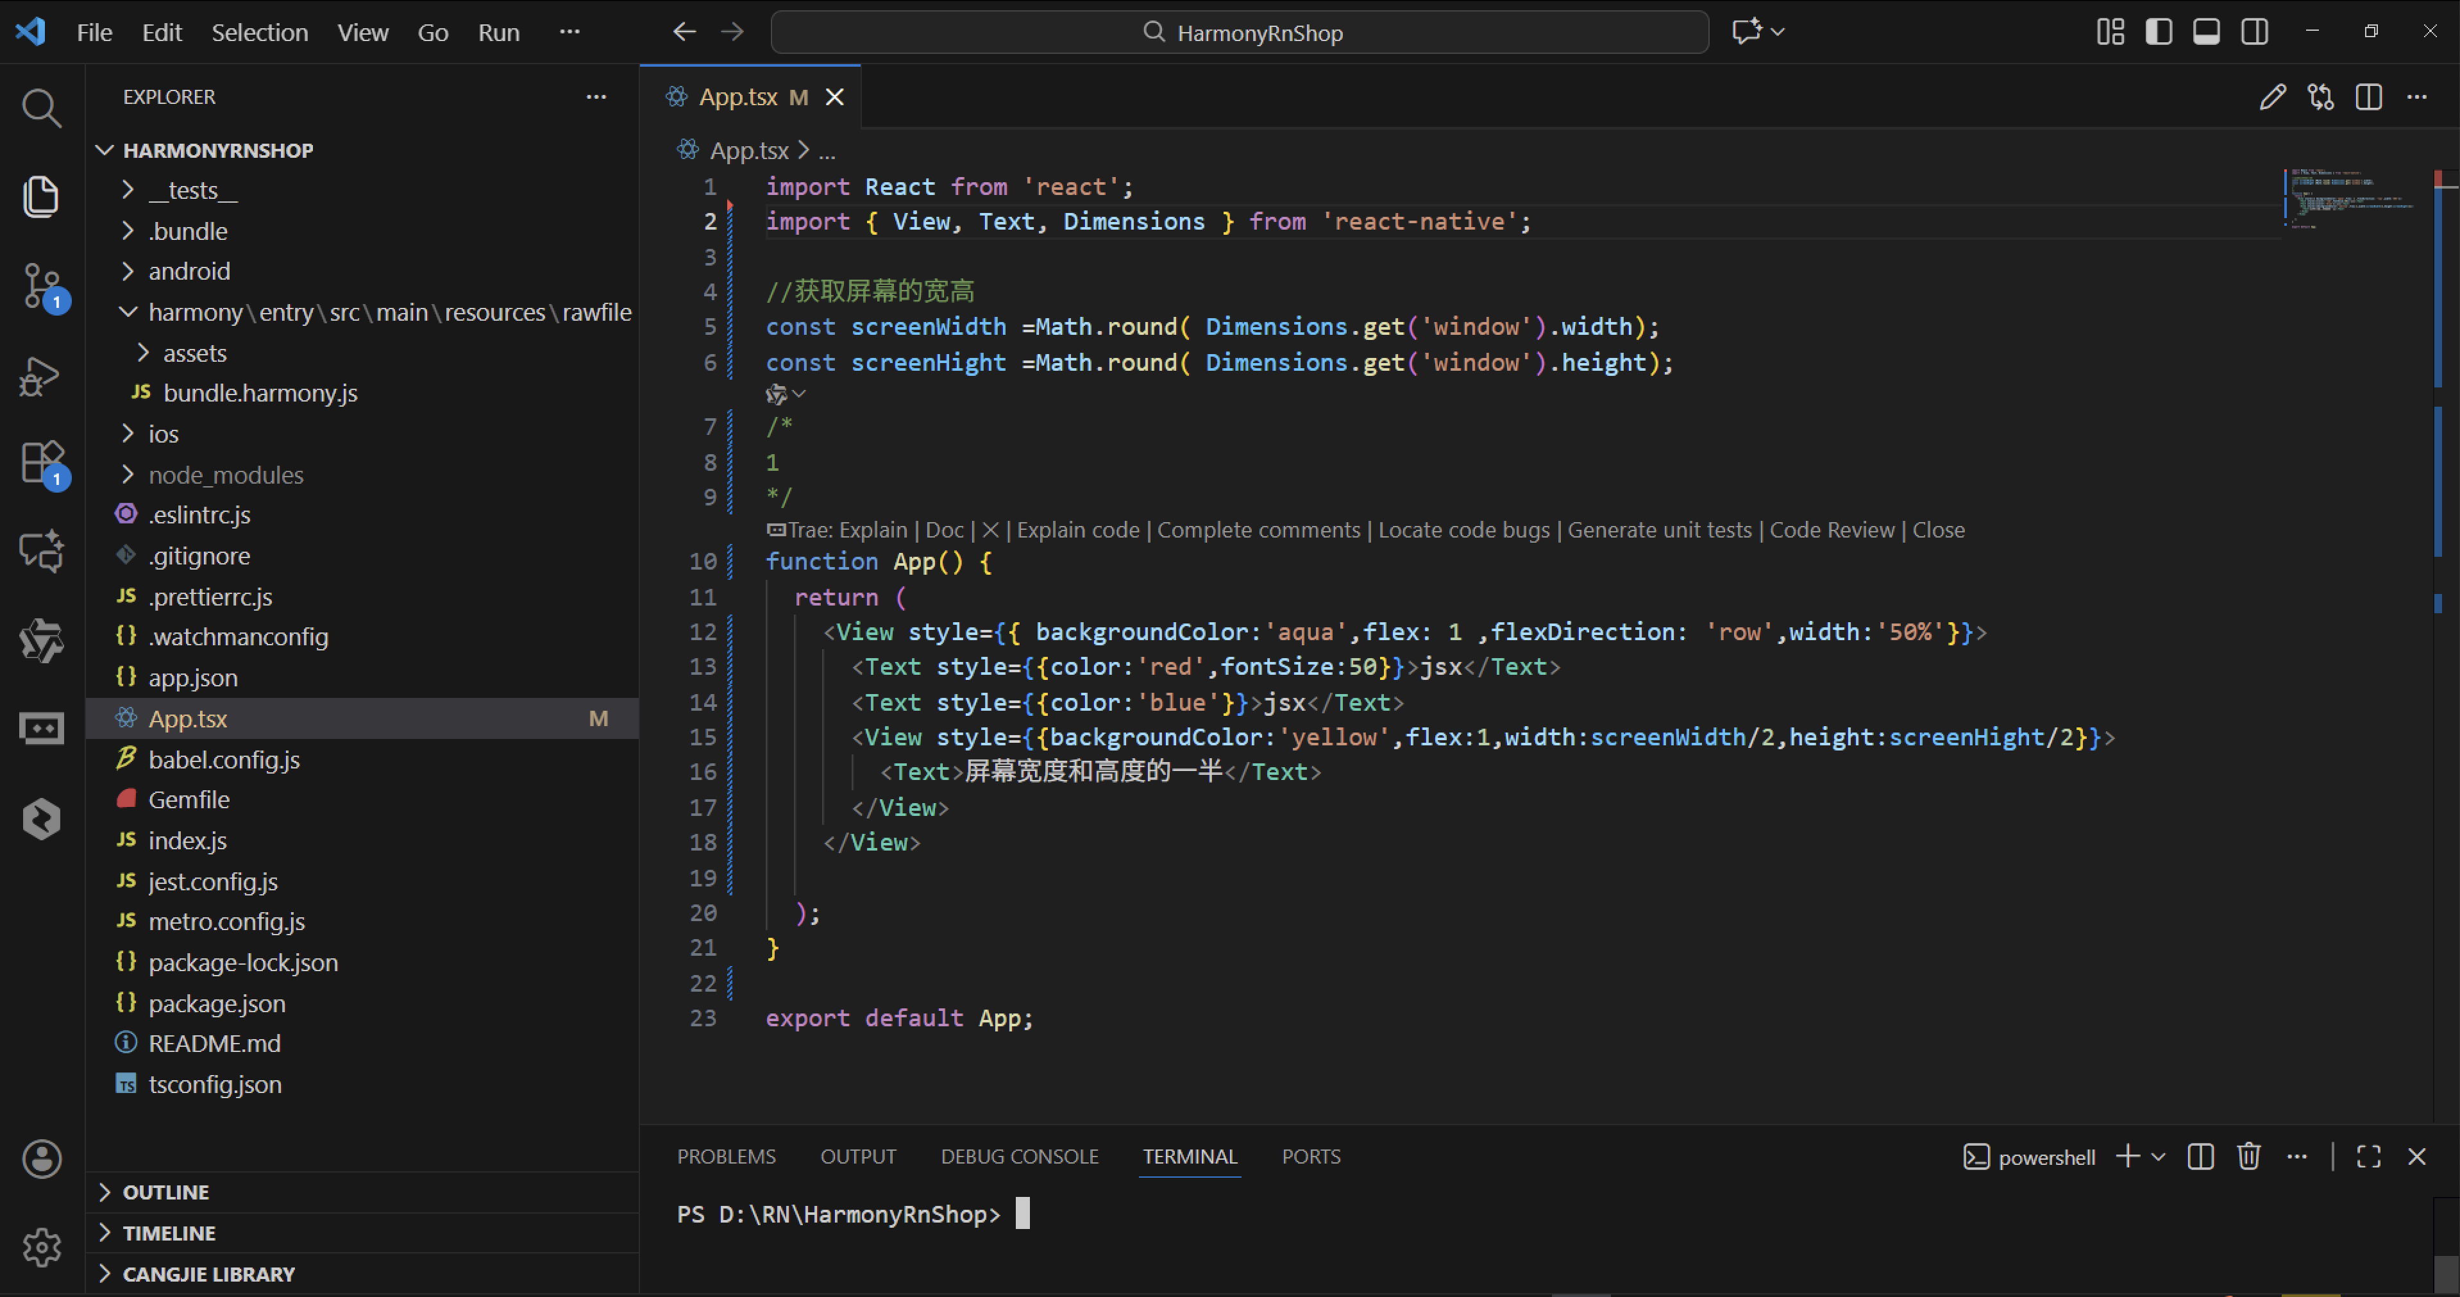Image resolution: width=2460 pixels, height=1297 pixels.
Task: Open the chat icon beside command center
Action: coord(1746,31)
